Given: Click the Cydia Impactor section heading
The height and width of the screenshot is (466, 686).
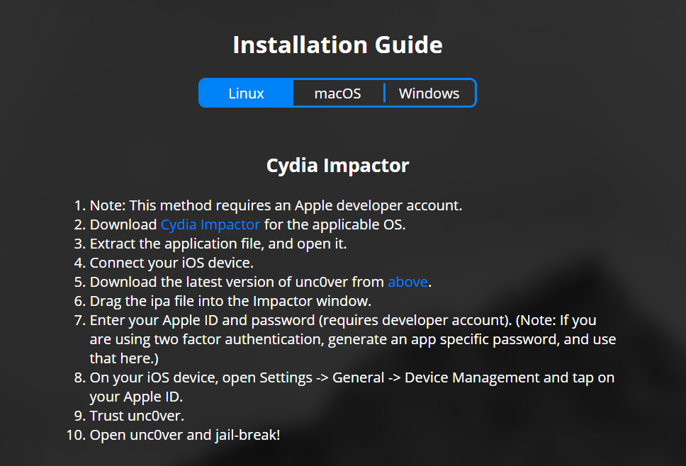Looking at the screenshot, I should [337, 166].
